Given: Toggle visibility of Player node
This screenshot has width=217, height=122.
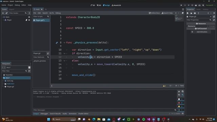Looking at the screenshot, I should click(x=29, y=20).
